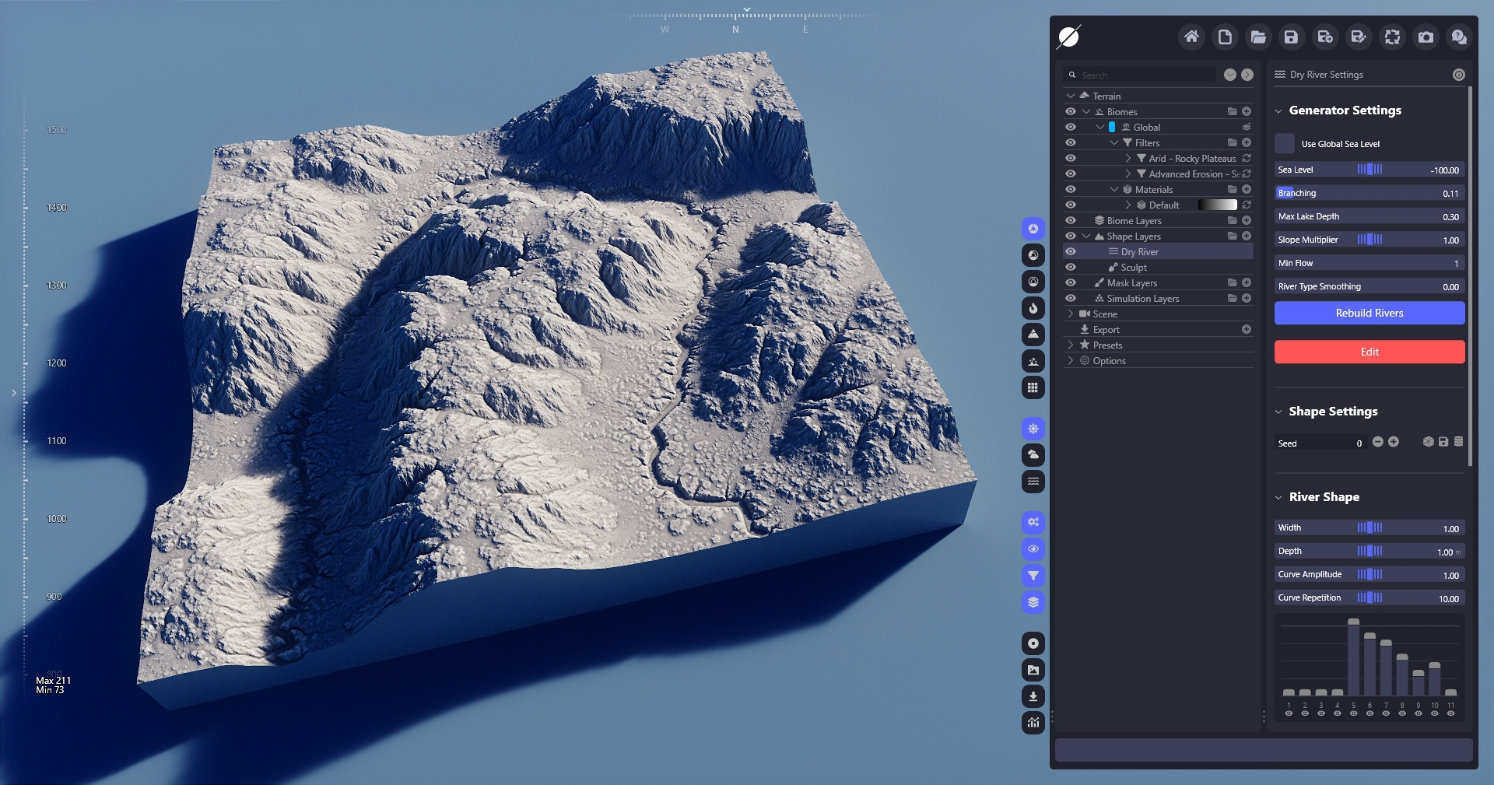The width and height of the screenshot is (1494, 785).
Task: Select the Mask Layers item
Action: pyautogui.click(x=1131, y=283)
